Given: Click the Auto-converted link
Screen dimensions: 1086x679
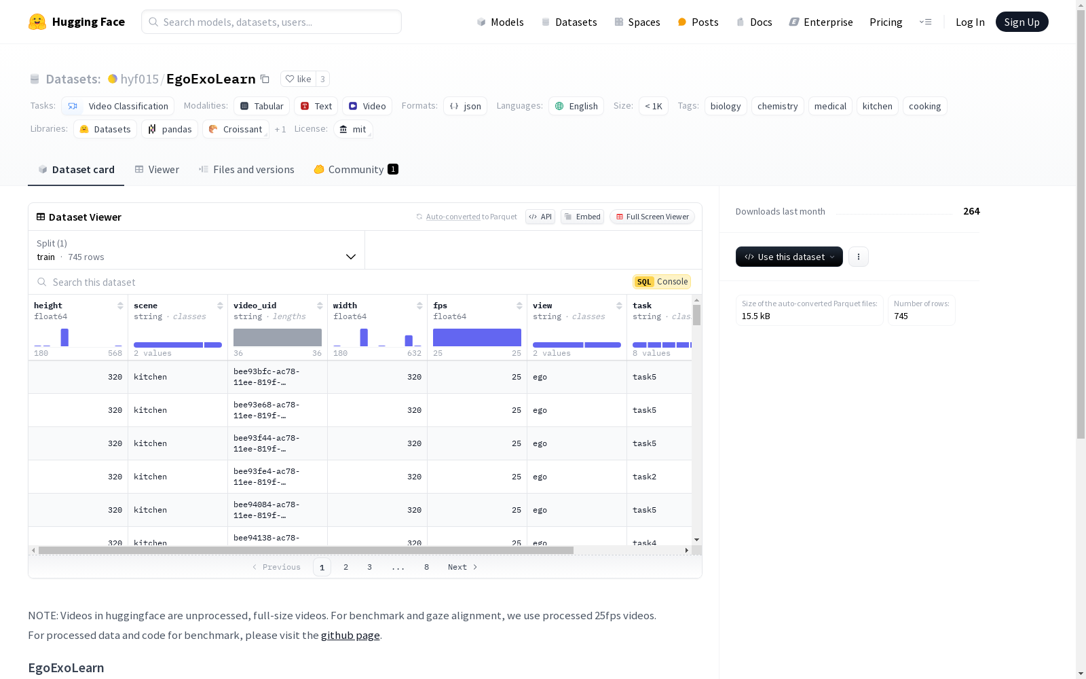Looking at the screenshot, I should click(x=453, y=217).
